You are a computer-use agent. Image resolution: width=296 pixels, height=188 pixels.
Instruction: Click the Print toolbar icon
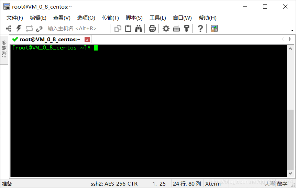click(x=152, y=29)
